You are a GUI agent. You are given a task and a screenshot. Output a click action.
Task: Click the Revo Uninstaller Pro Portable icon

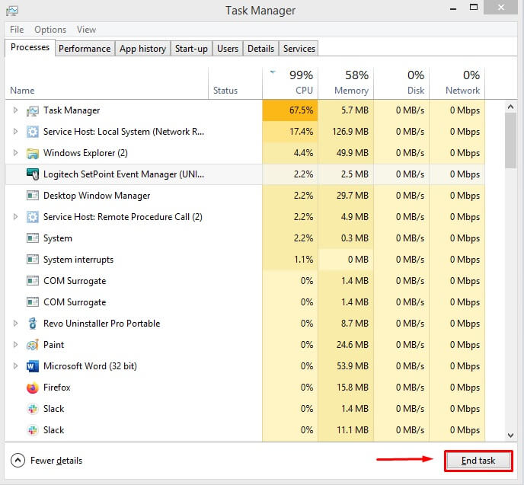[x=33, y=324]
